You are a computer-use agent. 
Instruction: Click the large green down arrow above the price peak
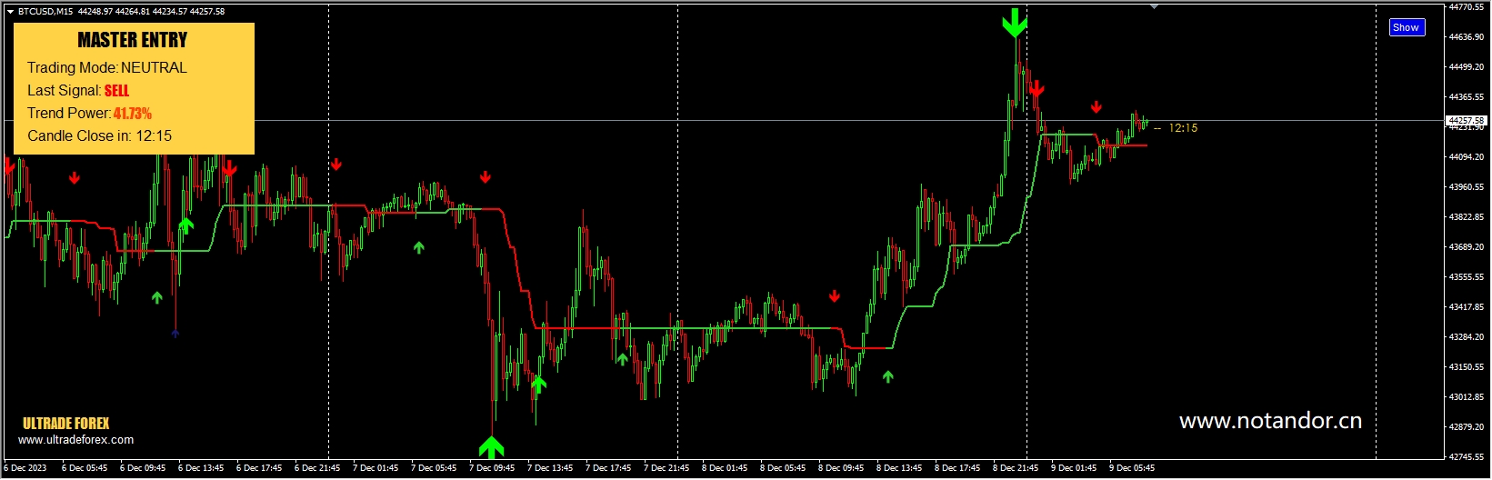pyautogui.click(x=1015, y=23)
